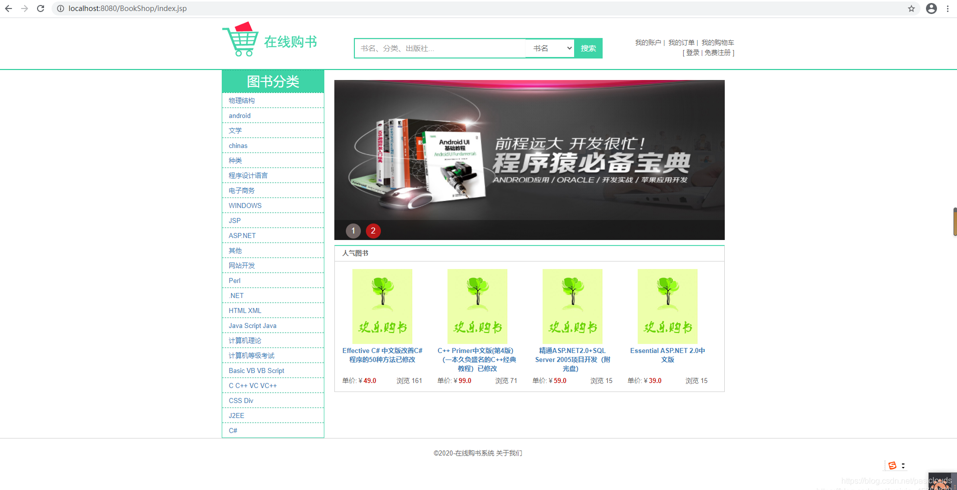Open the Chrome three-dot menu
This screenshot has width=957, height=490.
[x=947, y=8]
